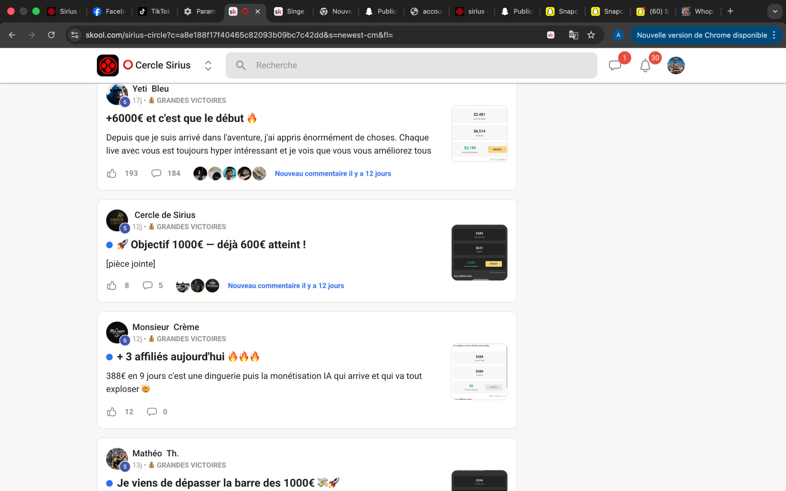Switch to the TikTok tab
786x491 pixels.
155,11
